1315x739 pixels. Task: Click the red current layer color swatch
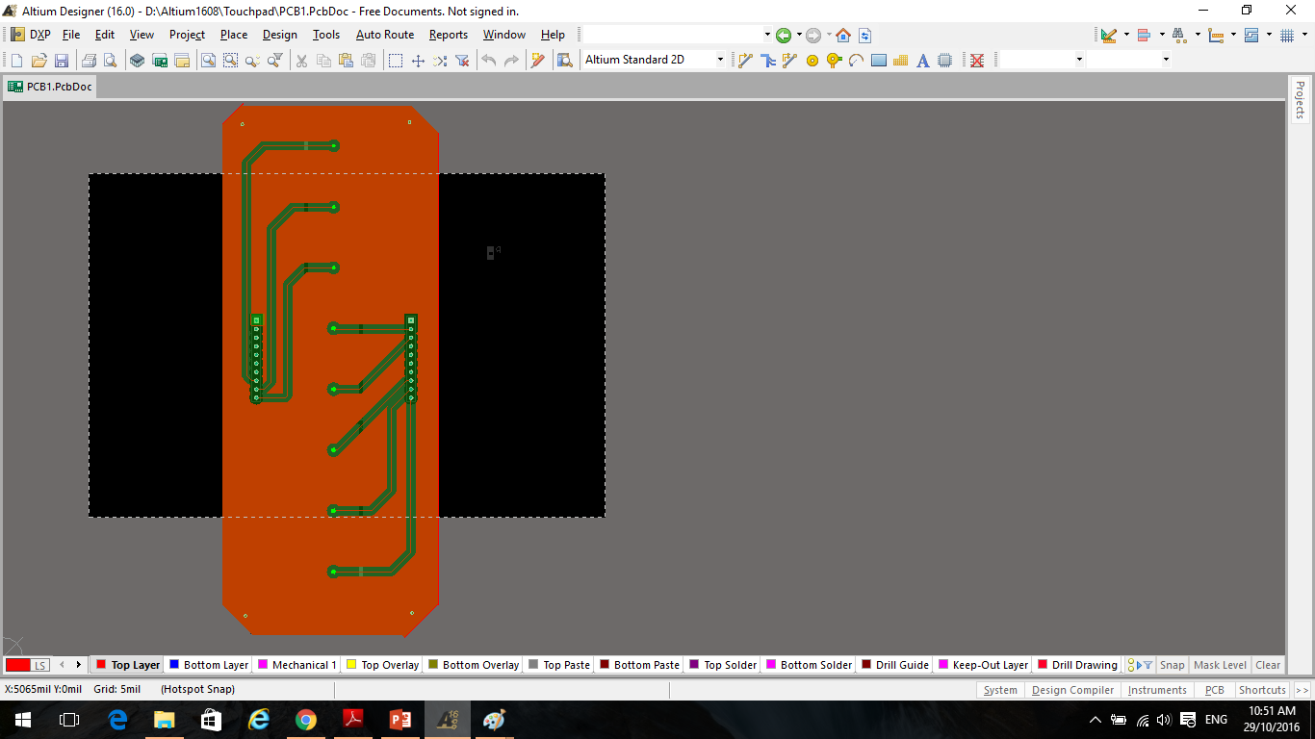[18, 665]
